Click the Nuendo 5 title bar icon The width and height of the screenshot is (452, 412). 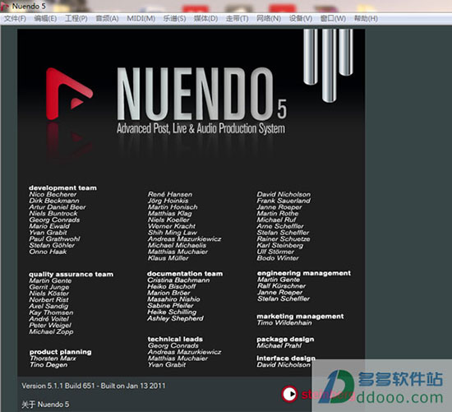tap(5, 6)
